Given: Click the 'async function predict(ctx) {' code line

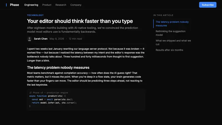Looking at the screenshot, I should click(x=47, y=96).
